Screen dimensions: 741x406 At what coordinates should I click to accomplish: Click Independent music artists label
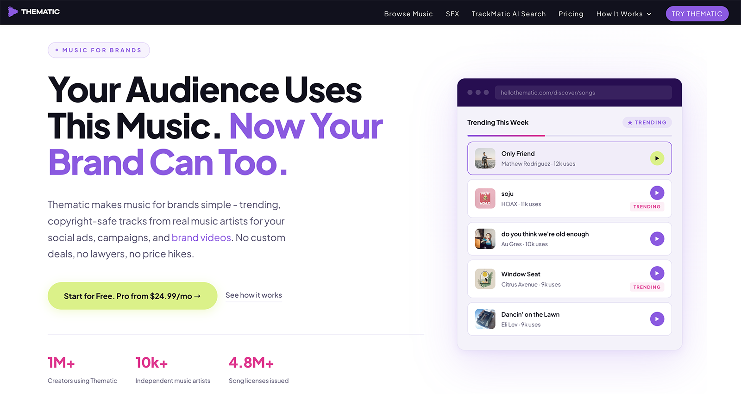click(x=173, y=381)
